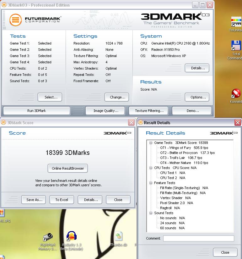Close the Result Details window via X
Image resolution: width=242 pixels, height=259 pixels.
(238, 122)
